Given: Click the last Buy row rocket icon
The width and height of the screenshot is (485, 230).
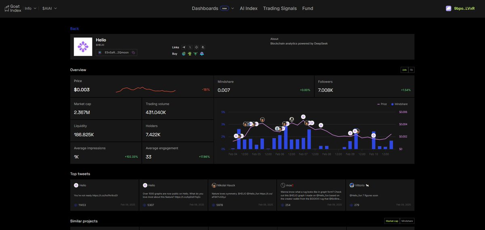Looking at the screenshot, I should pyautogui.click(x=202, y=54).
